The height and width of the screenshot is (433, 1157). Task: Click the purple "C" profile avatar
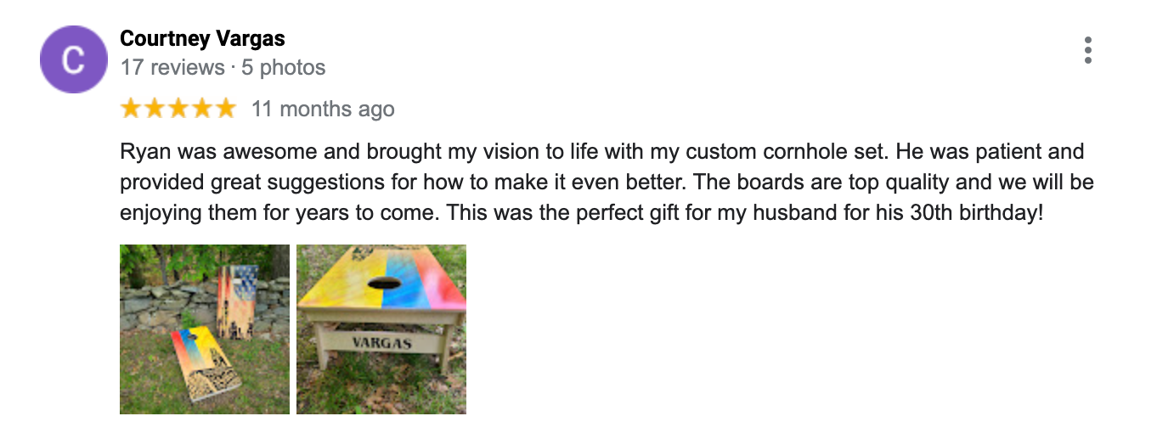pos(74,59)
